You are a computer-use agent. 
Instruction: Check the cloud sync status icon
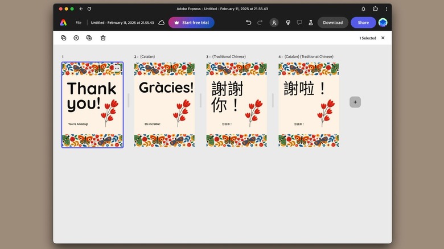tap(162, 23)
